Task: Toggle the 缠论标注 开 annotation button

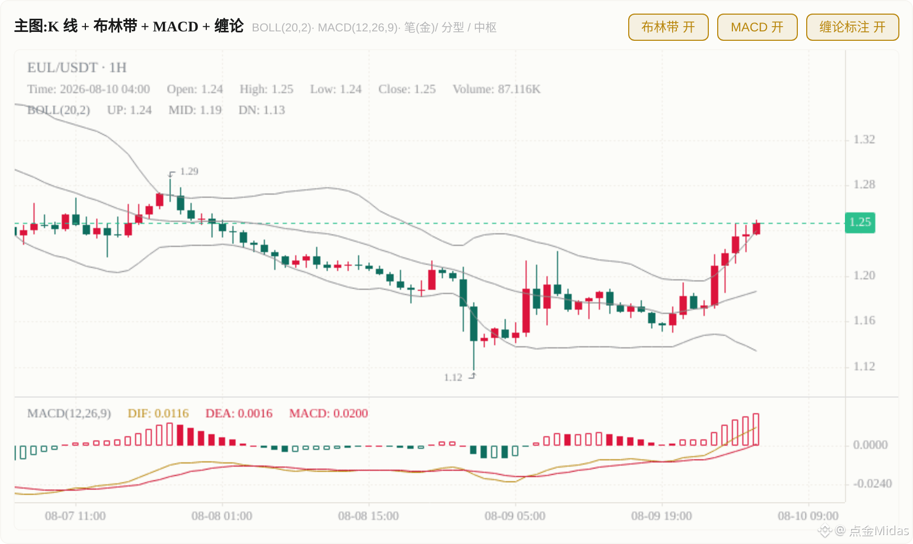Action: [x=852, y=27]
